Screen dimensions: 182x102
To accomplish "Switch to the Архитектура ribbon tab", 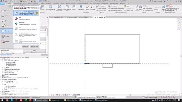I will point(9,4).
